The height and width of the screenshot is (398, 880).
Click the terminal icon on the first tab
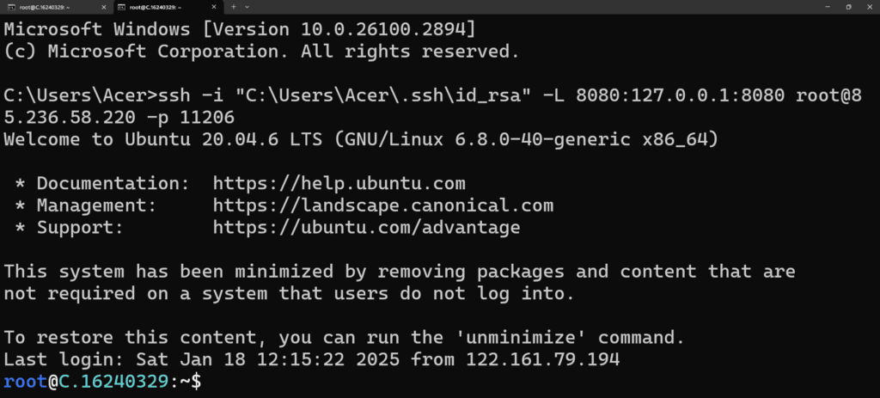[10, 7]
